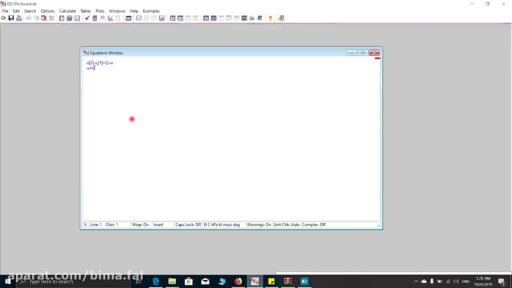Open the Tables menu
512x288 pixels.
coord(85,11)
